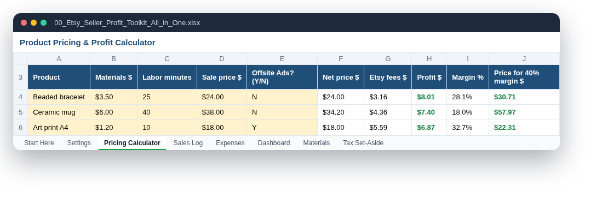602x203 pixels.
Task: Select column D header
Action: coord(222,59)
